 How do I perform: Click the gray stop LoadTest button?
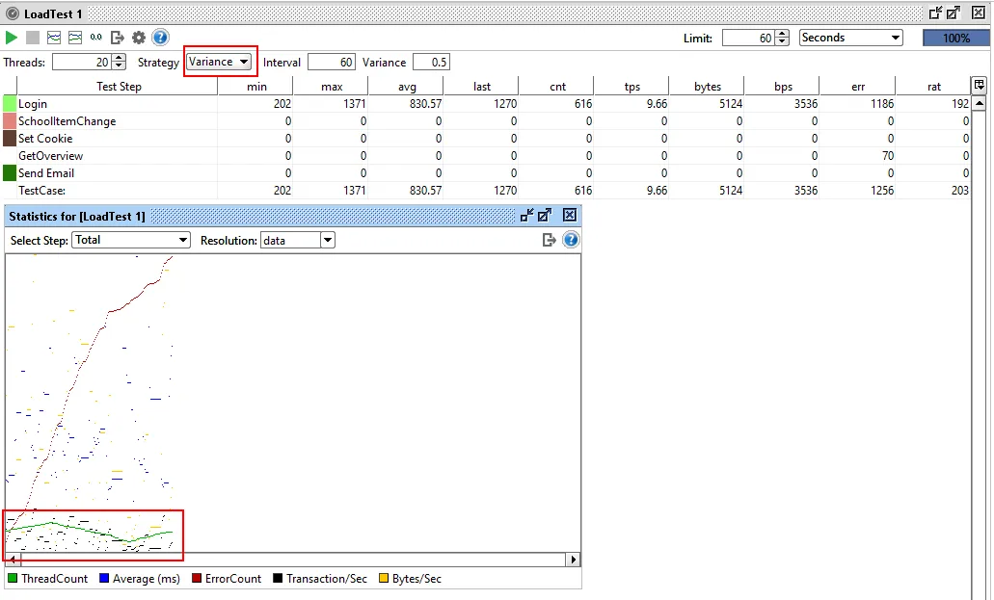click(x=33, y=38)
